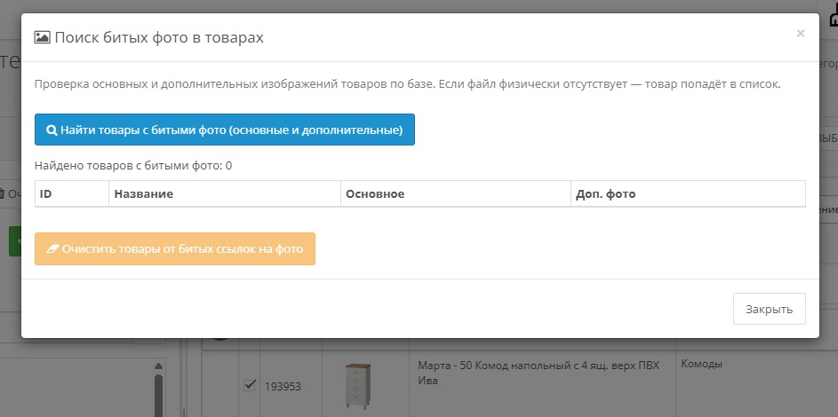Image resolution: width=838 pixels, height=417 pixels.
Task: Select the product ID 193953 text
Action: pos(283,386)
